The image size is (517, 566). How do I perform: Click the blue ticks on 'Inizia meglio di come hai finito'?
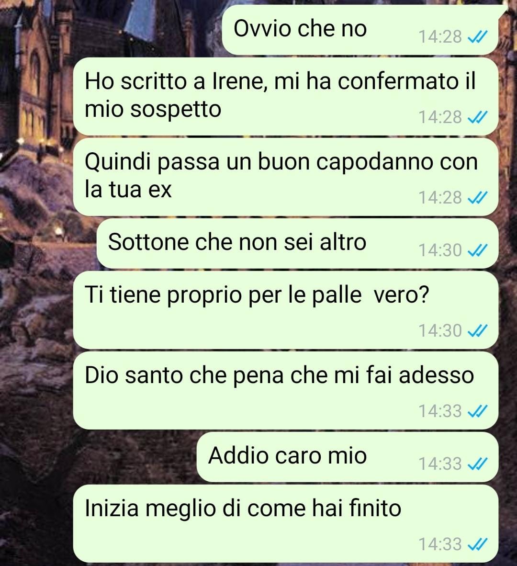[477, 544]
